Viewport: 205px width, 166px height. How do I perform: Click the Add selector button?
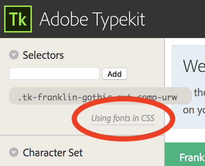(115, 74)
